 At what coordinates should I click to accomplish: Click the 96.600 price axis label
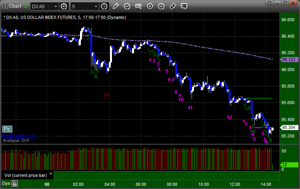(x=288, y=20)
